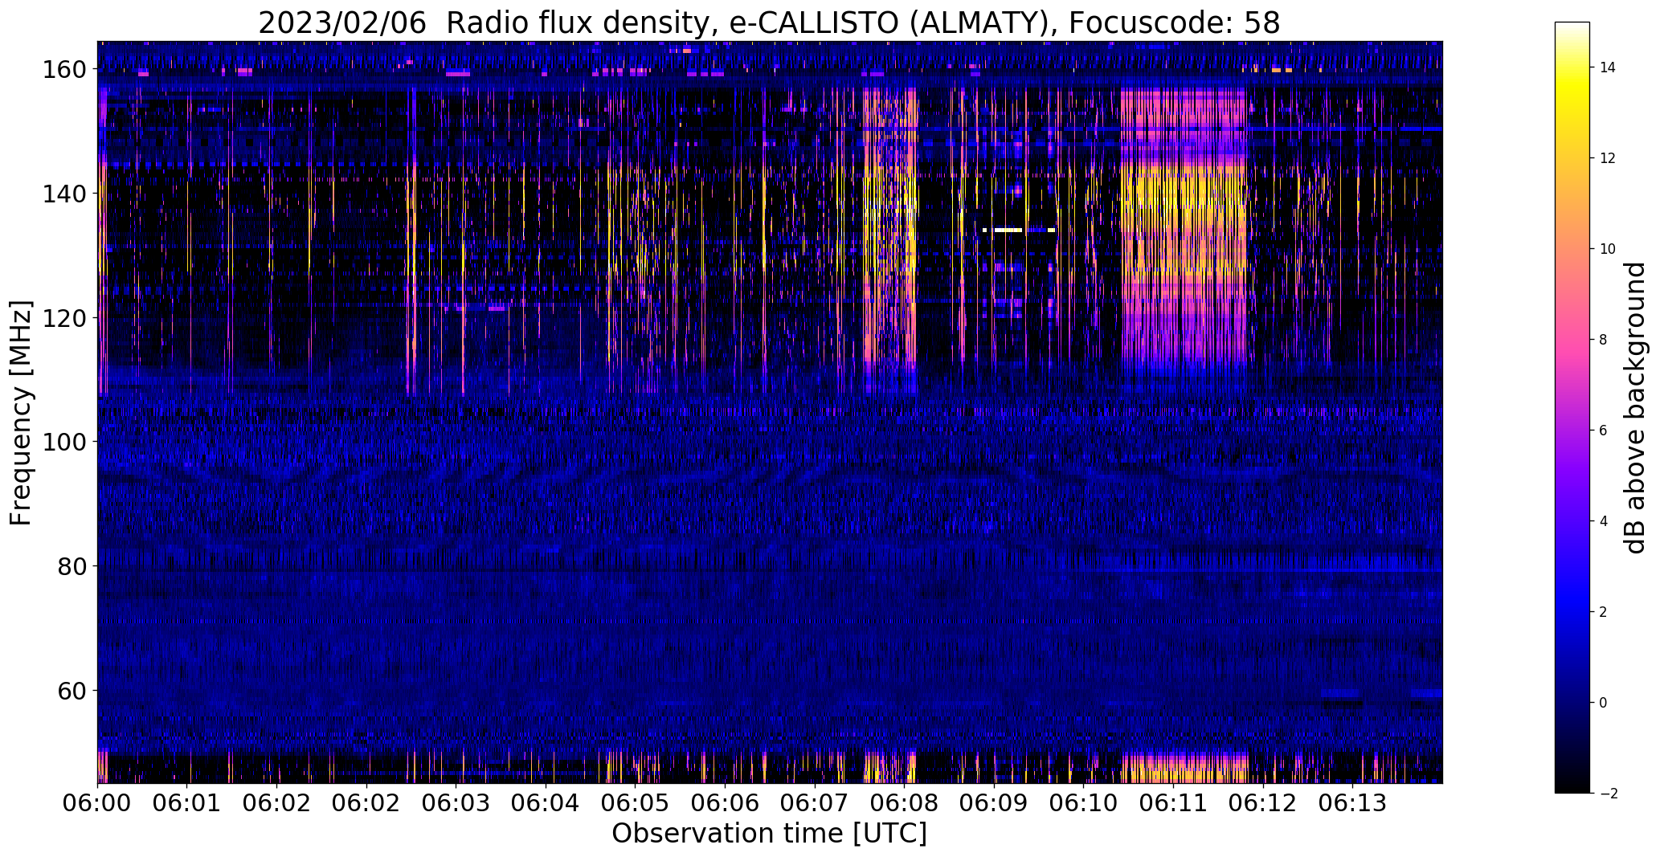Click the 06:10 time tick label
The image size is (1660, 857).
click(1084, 802)
